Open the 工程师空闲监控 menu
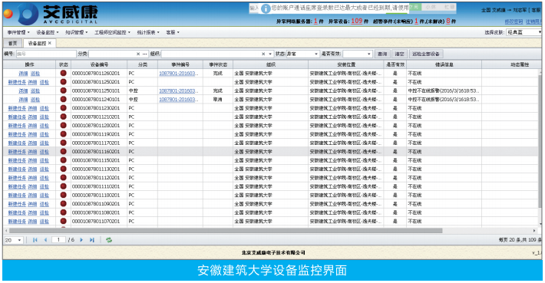Image resolution: width=545 pixels, height=283 pixels. point(112,32)
